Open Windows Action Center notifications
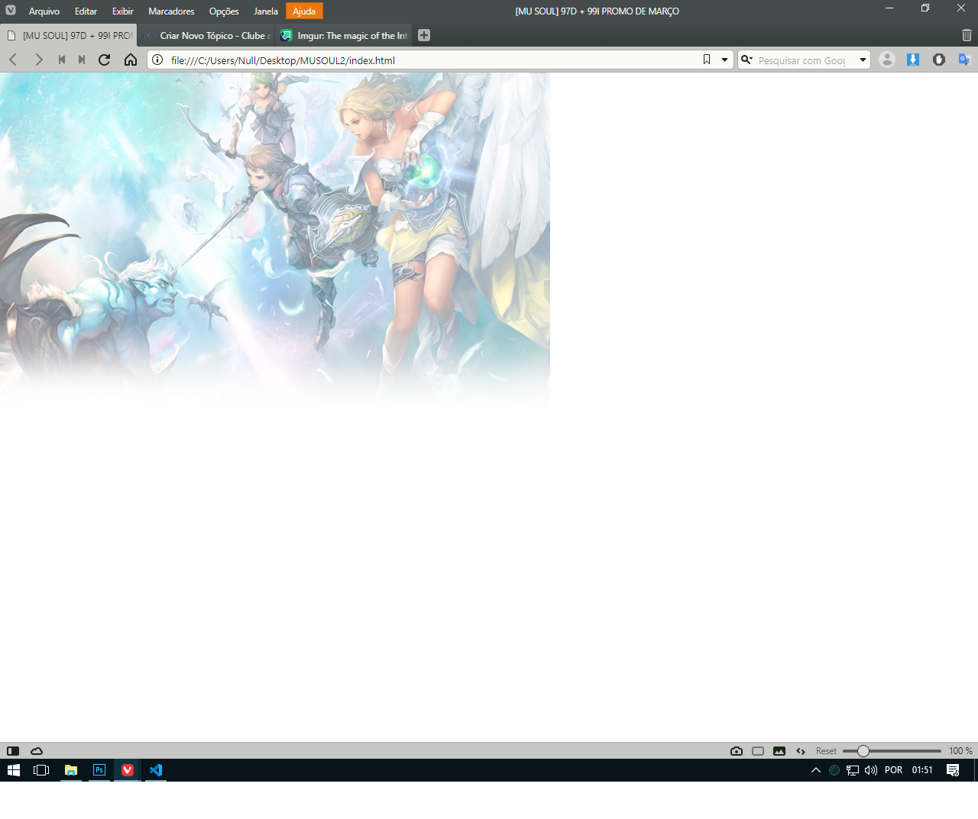 click(x=953, y=770)
